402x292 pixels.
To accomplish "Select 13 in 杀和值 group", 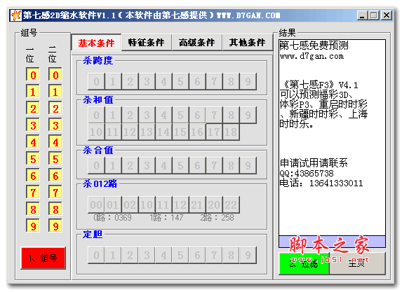I will coord(147,132).
